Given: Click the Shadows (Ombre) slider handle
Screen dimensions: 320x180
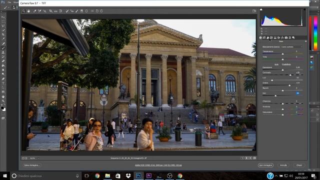Looking at the screenshot, I should click(289, 85).
